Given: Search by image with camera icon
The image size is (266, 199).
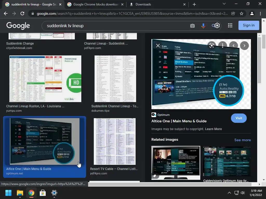Looking at the screenshot, I should pyautogui.click(x=192, y=26).
